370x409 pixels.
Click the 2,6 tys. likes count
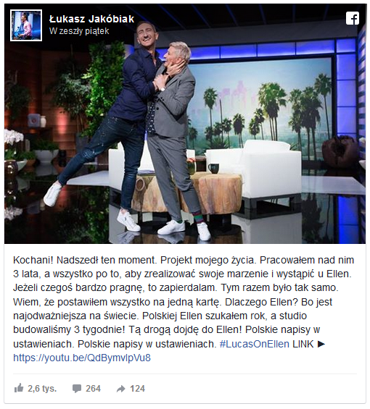click(x=42, y=389)
